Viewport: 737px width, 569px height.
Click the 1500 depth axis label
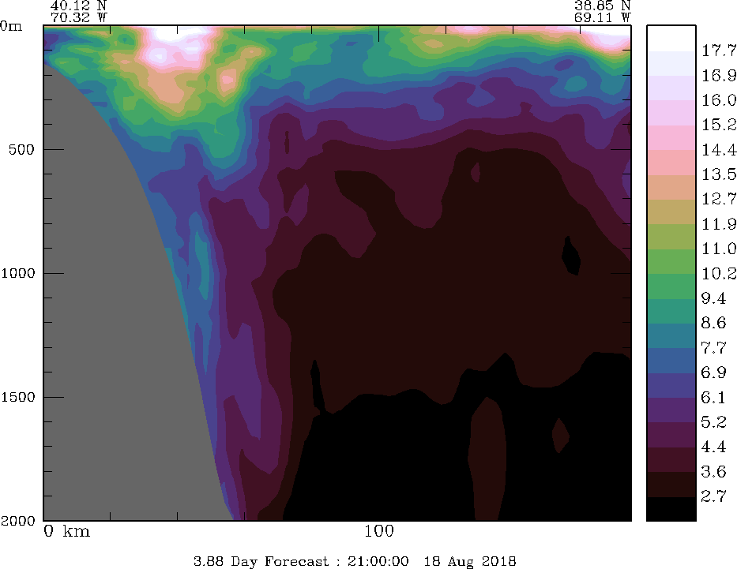(18, 397)
